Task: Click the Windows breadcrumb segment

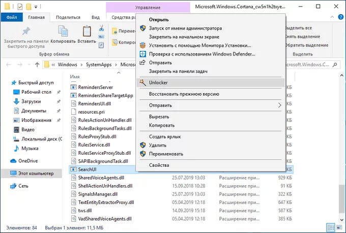Action: 68,65
